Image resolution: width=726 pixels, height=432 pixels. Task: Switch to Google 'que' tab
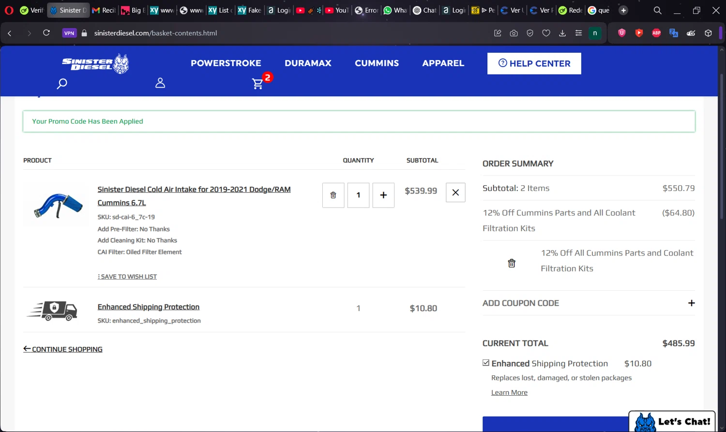(599, 10)
